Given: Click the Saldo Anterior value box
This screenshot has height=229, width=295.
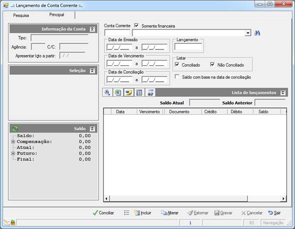Looking at the screenshot, I should click(x=270, y=103).
